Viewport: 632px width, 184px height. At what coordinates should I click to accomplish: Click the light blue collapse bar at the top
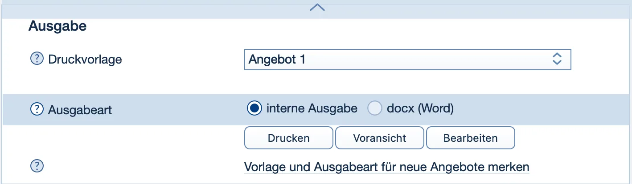(x=178, y=9)
